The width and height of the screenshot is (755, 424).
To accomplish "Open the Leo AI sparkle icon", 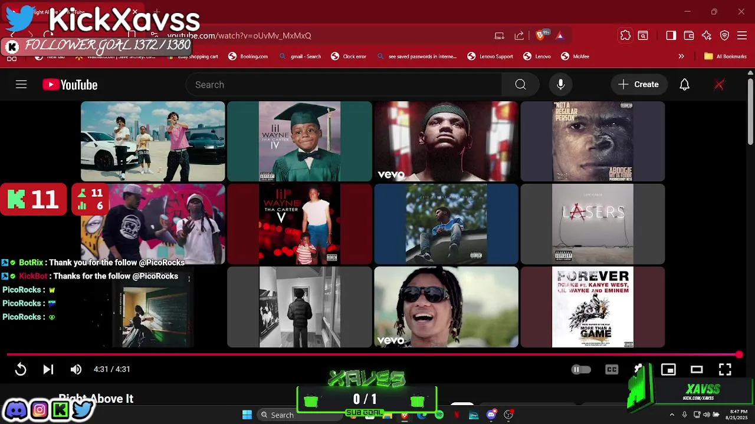I will [x=707, y=35].
